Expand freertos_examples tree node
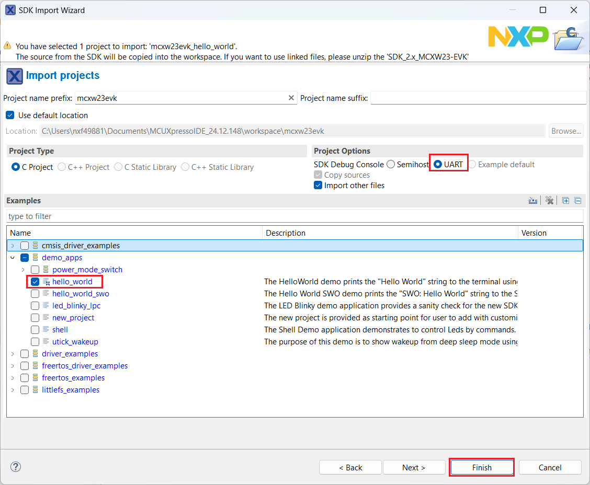590x485 pixels. pos(13,378)
